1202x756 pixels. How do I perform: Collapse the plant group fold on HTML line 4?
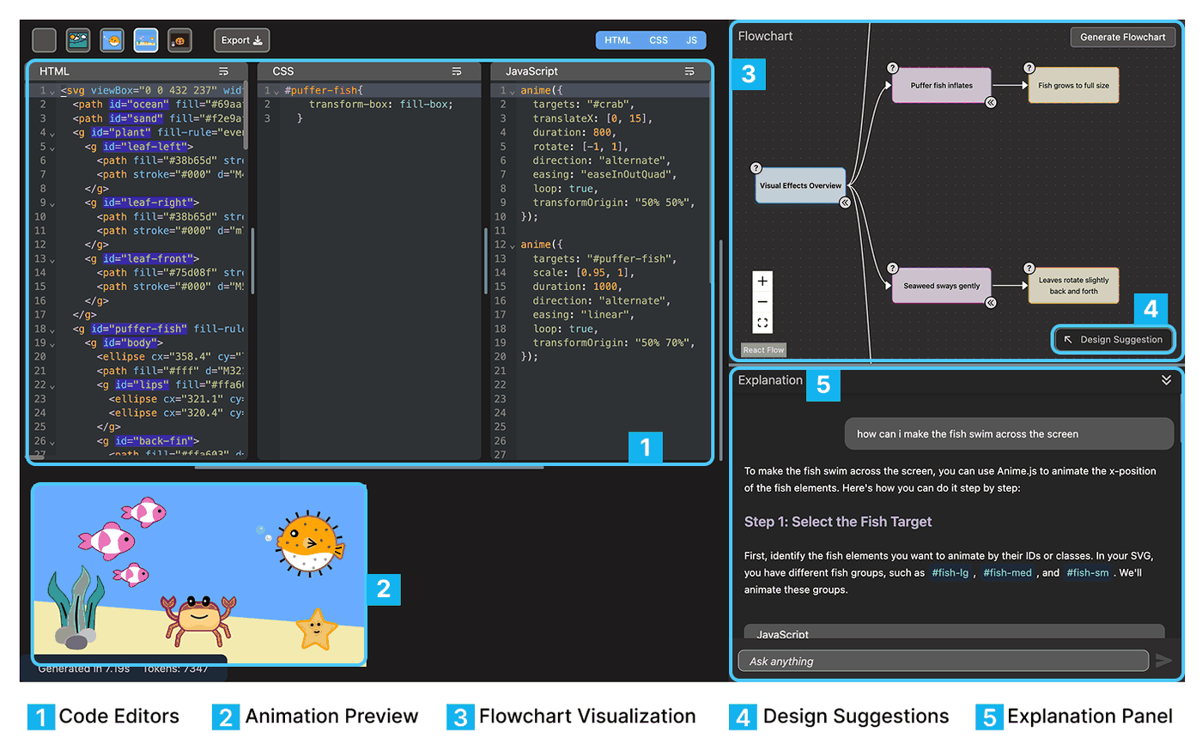(52, 134)
